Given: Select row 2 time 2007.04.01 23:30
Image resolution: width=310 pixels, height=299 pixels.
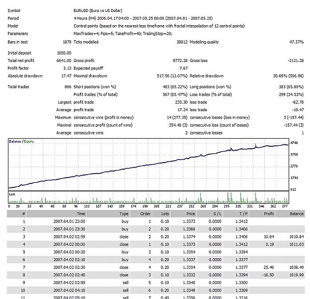Looking at the screenshot, I should (x=69, y=229).
